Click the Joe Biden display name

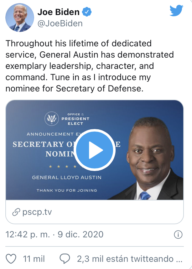pyautogui.click(x=59, y=12)
